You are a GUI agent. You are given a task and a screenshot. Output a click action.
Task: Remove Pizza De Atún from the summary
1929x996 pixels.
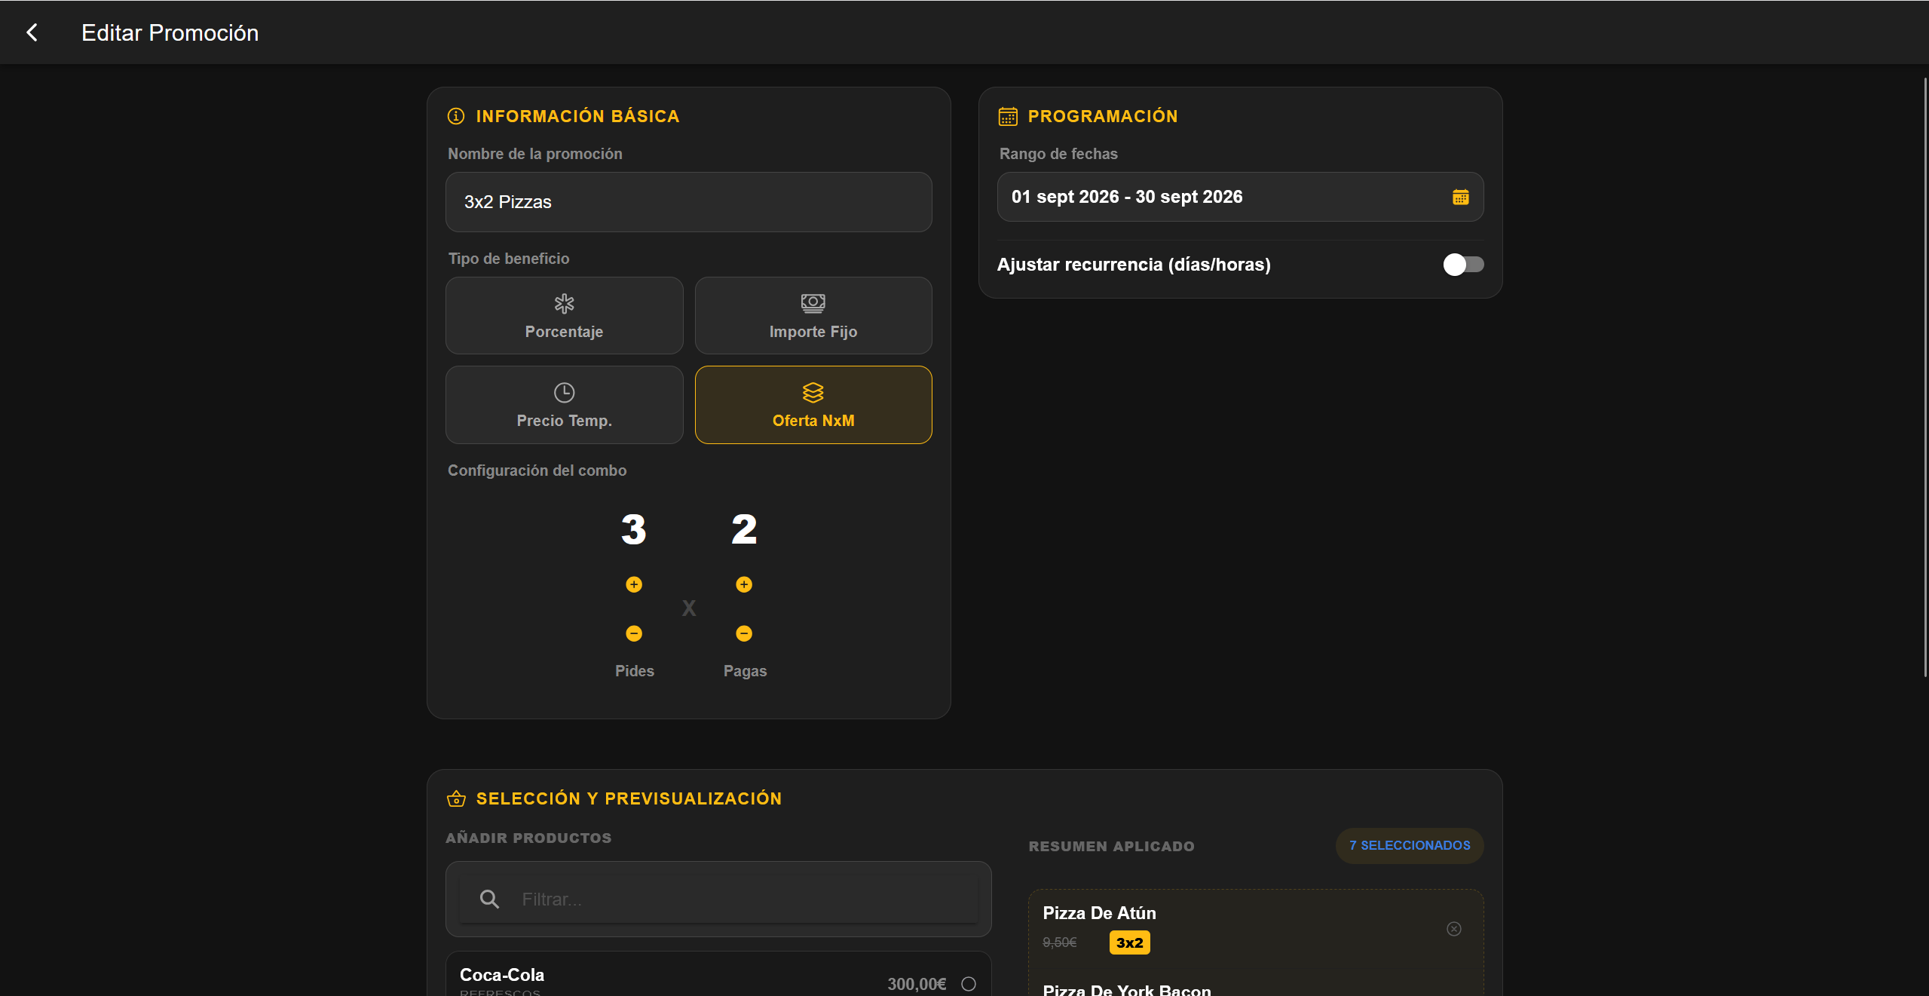pyautogui.click(x=1454, y=929)
